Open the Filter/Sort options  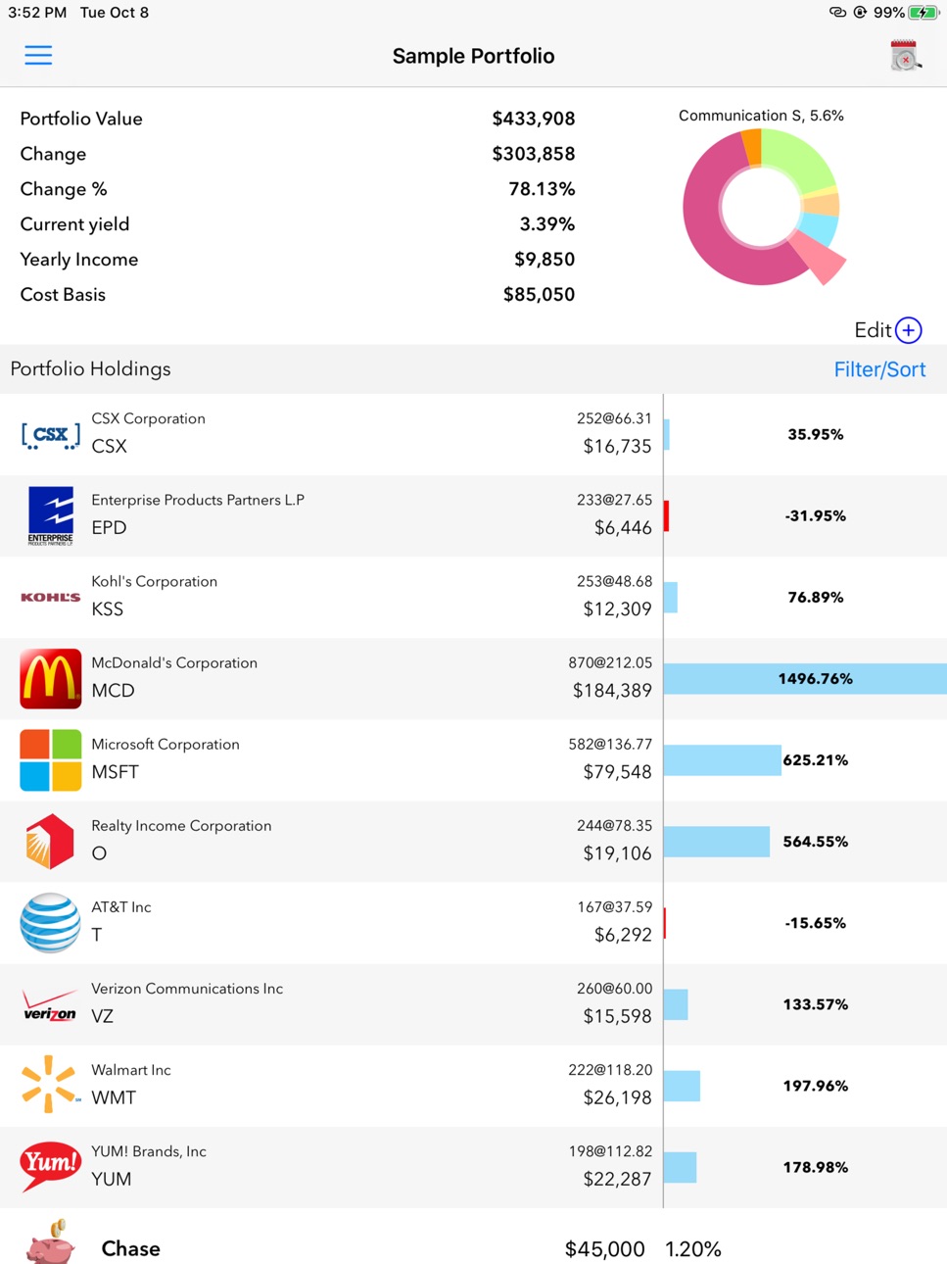(x=879, y=369)
